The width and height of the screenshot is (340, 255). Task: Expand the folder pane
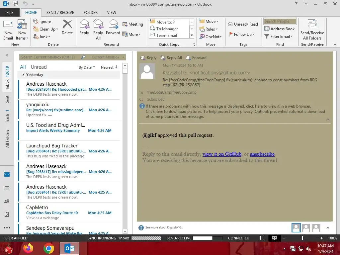7,55
